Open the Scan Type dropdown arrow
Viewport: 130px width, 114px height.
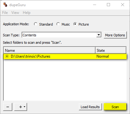tap(99, 35)
